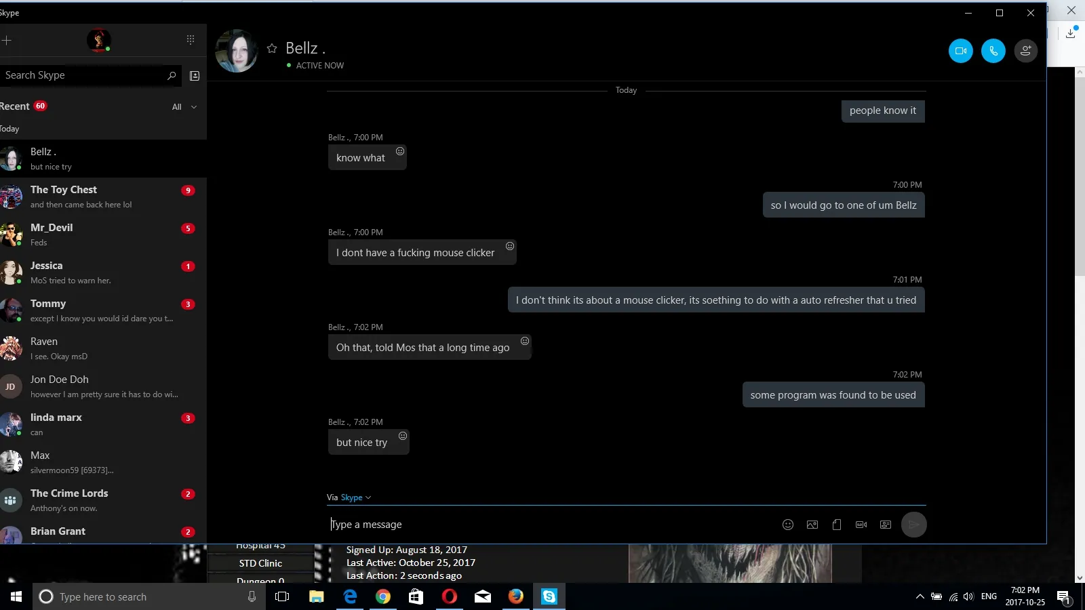Image resolution: width=1085 pixels, height=610 pixels.
Task: Open Task View on the taskbar
Action: 282,596
